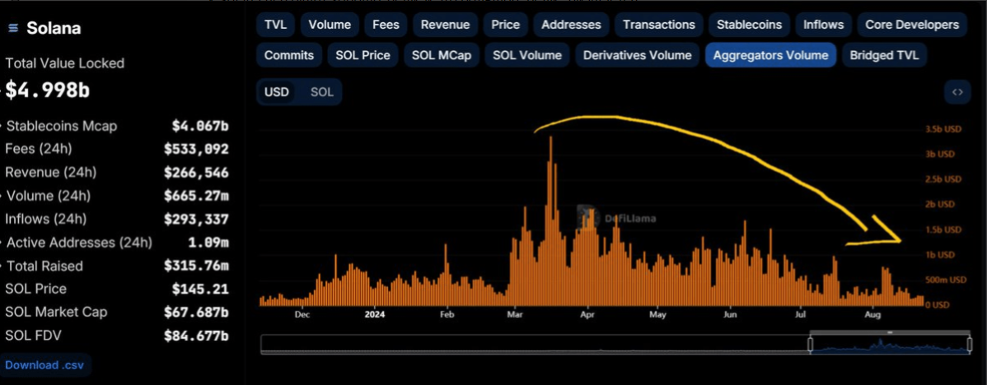Expand the Active Addresses (24h) row
This screenshot has height=385, width=987.
116,243
